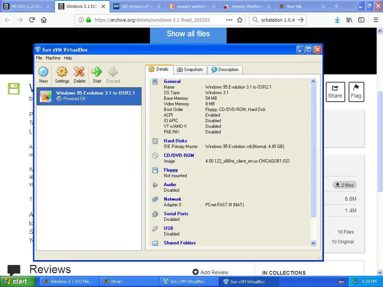This screenshot has width=383, height=287.
Task: Click the Share button on archive page
Action: tap(335, 92)
